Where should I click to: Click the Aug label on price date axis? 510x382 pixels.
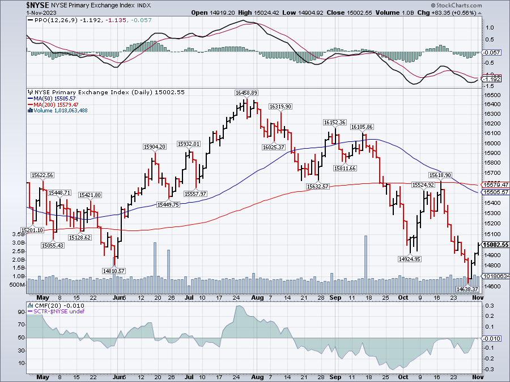pos(257,297)
